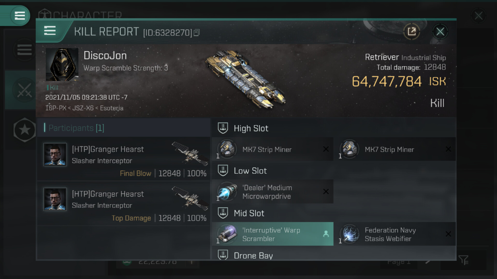Copy the kill report ID icon
This screenshot has height=279, width=497.
[197, 33]
